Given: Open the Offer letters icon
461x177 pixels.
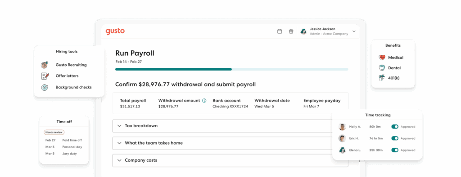Looking at the screenshot, I should point(45,76).
